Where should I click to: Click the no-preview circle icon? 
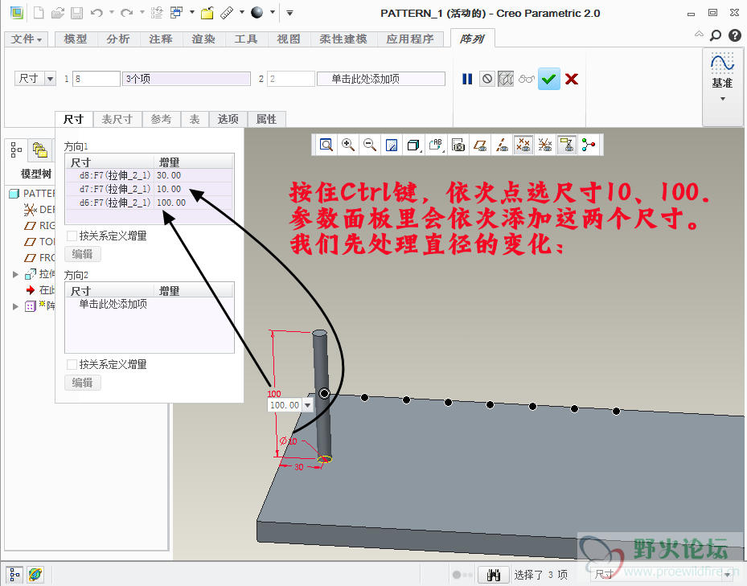(x=487, y=79)
